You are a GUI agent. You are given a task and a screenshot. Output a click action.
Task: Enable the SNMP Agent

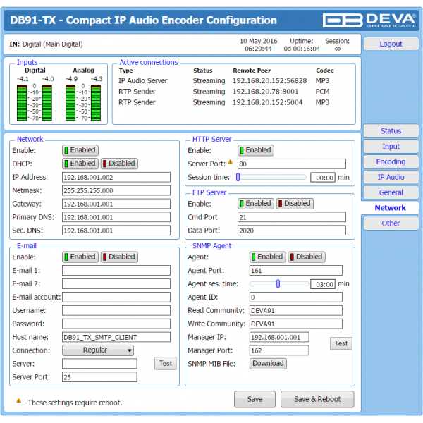268,257
